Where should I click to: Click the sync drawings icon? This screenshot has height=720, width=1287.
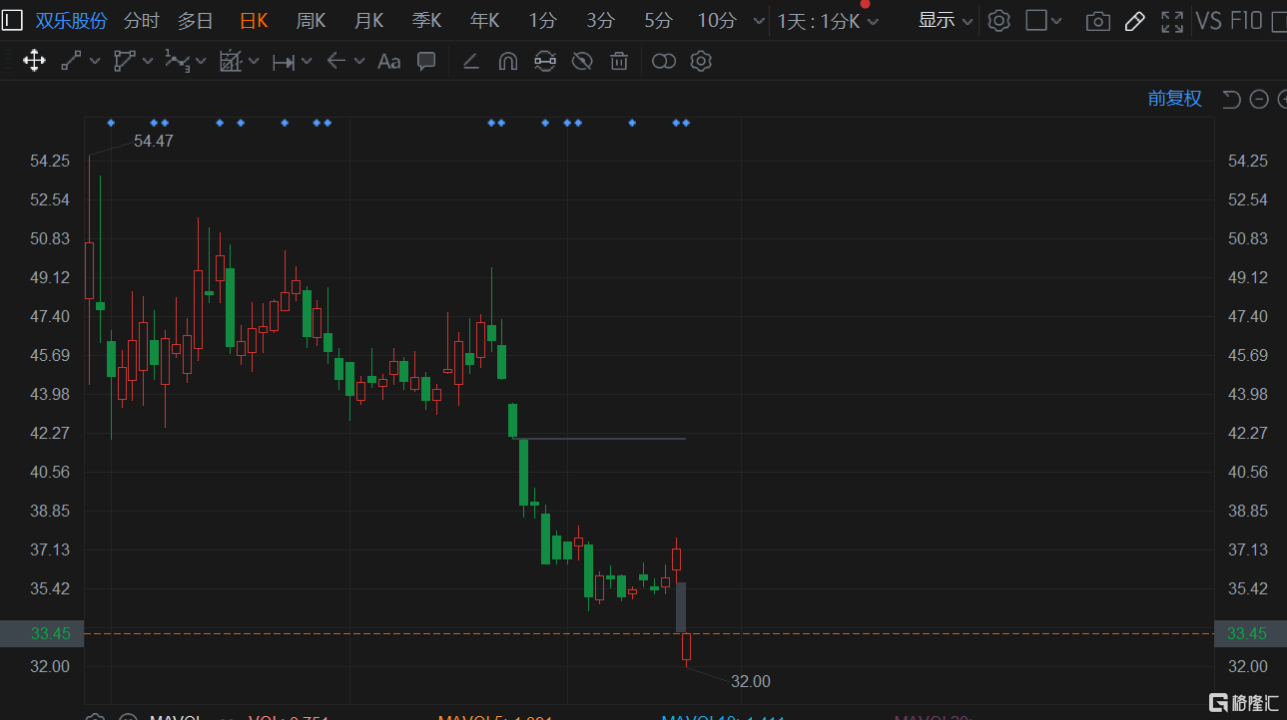pos(545,62)
